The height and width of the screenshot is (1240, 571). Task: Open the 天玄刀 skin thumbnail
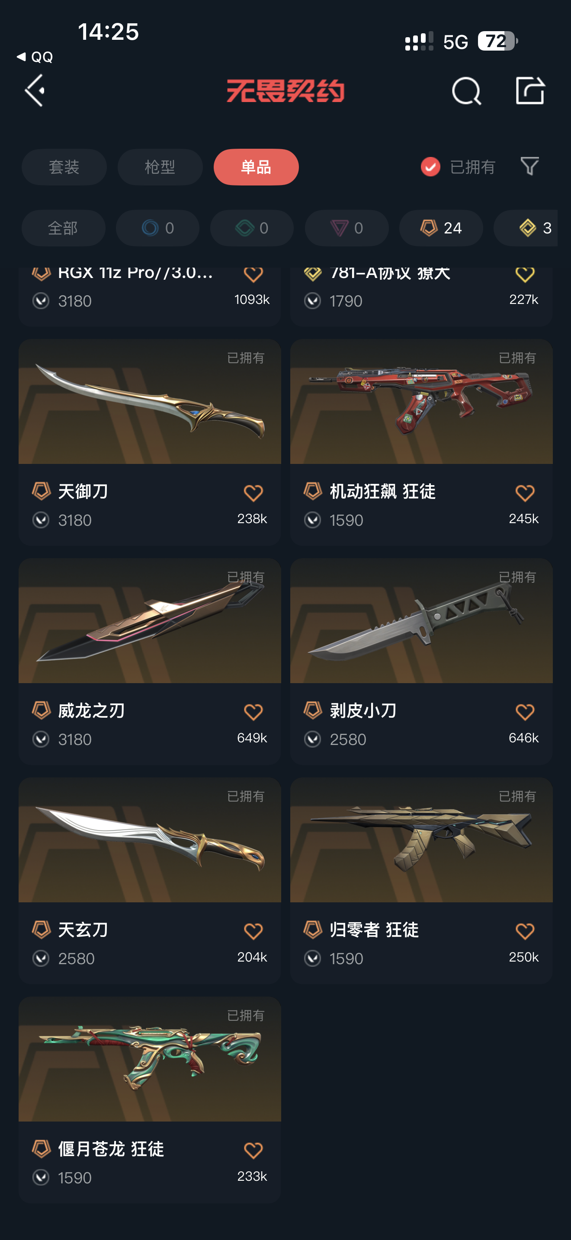point(150,840)
